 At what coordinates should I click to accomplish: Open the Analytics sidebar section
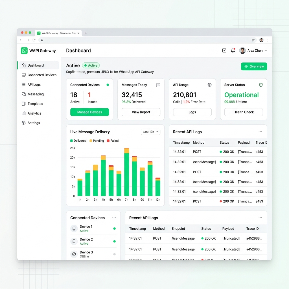[x=39, y=113]
